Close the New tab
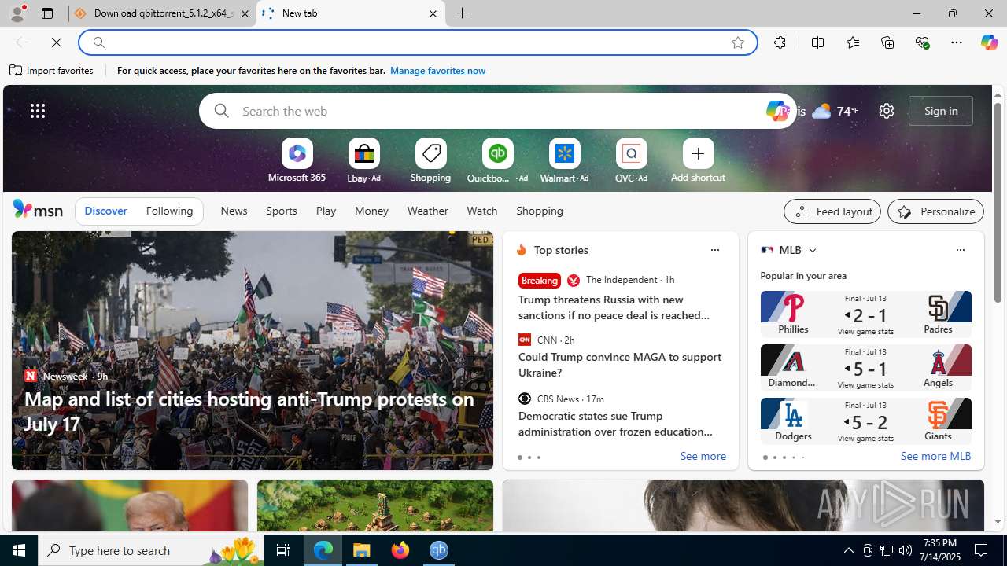The image size is (1007, 566). [433, 13]
